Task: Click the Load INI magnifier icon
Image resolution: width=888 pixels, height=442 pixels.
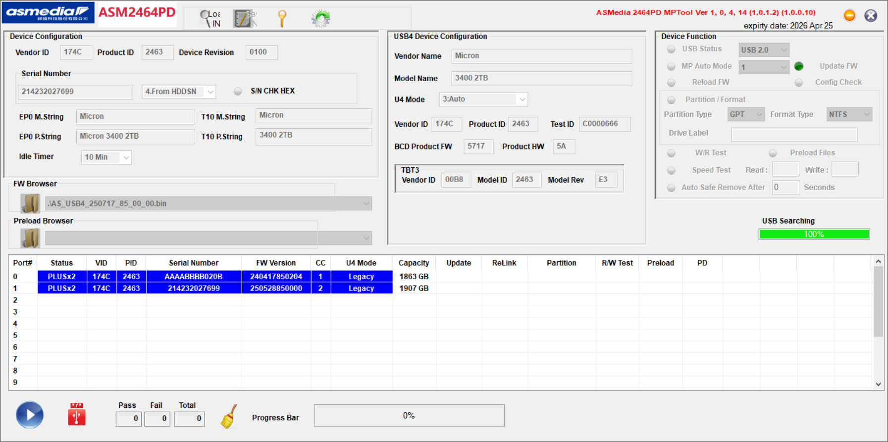Action: [x=210, y=19]
